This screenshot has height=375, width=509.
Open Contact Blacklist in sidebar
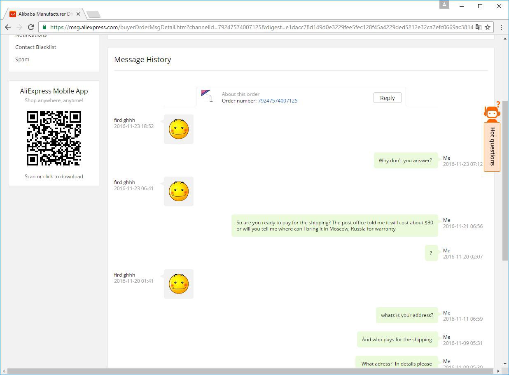pyautogui.click(x=36, y=47)
